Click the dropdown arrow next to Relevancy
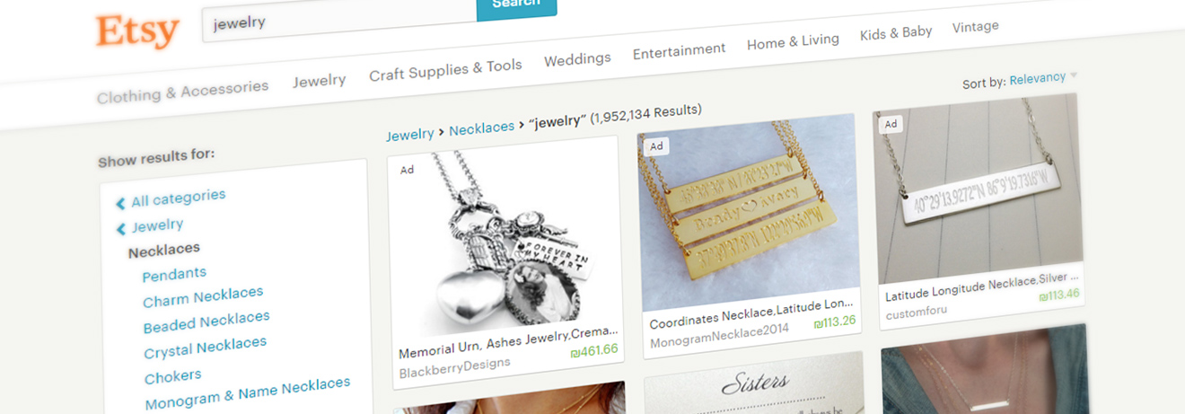The height and width of the screenshot is (414, 1185). (x=1074, y=75)
